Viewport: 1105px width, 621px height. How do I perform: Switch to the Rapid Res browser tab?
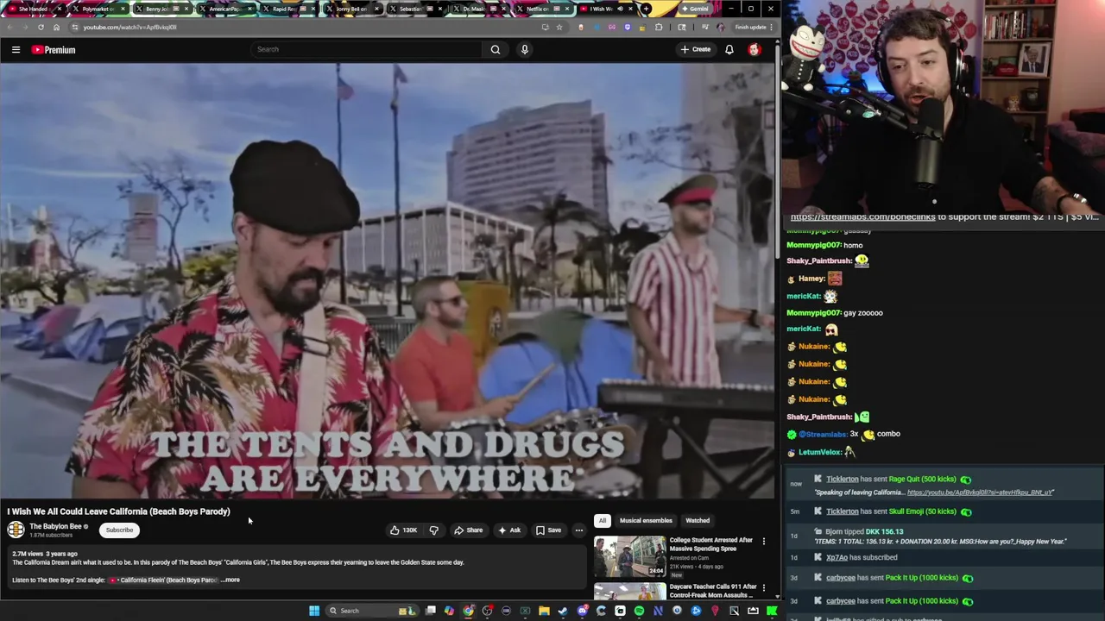click(287, 9)
